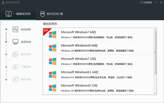Click the scroll down arrow of system list
This screenshot has width=164, height=103.
pyautogui.click(x=155, y=93)
